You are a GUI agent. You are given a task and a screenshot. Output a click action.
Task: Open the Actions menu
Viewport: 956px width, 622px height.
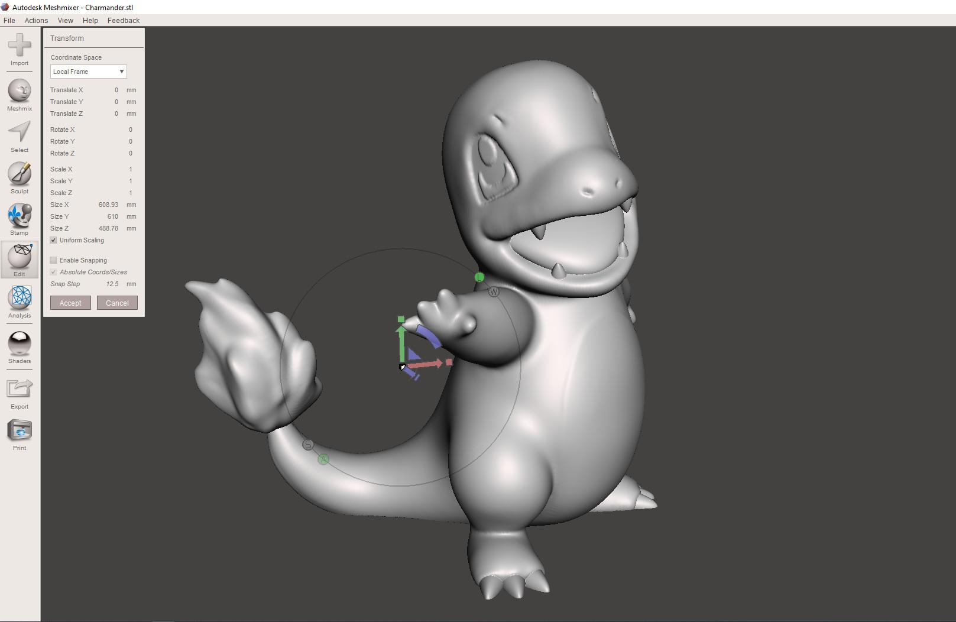click(x=36, y=20)
